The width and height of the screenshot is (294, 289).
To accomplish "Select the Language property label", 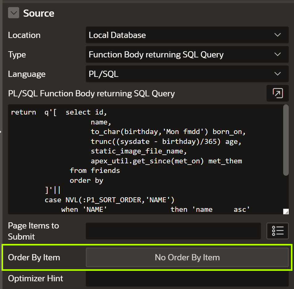I will click(27, 74).
